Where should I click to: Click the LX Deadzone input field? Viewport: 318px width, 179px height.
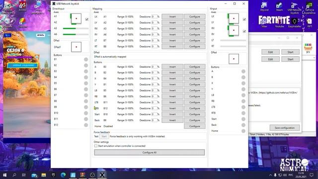coord(155,16)
